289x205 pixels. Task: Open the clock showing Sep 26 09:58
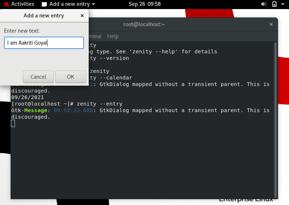(x=145, y=4)
